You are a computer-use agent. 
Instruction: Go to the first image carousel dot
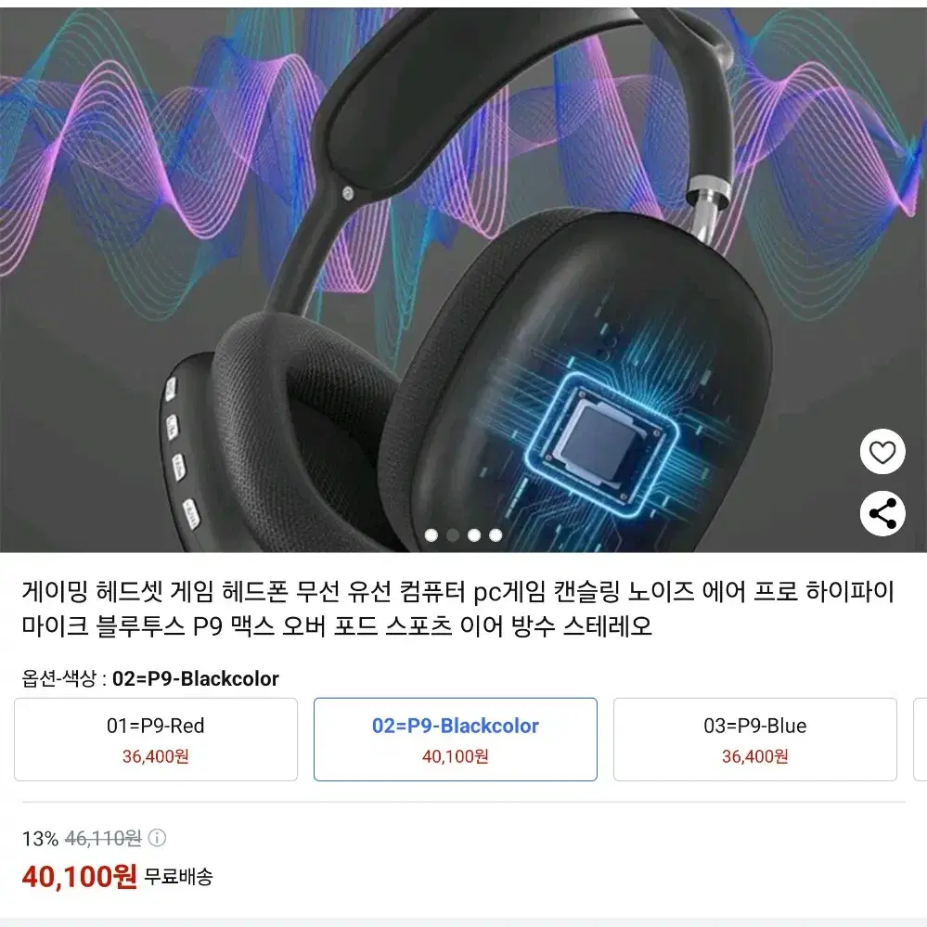click(x=431, y=535)
